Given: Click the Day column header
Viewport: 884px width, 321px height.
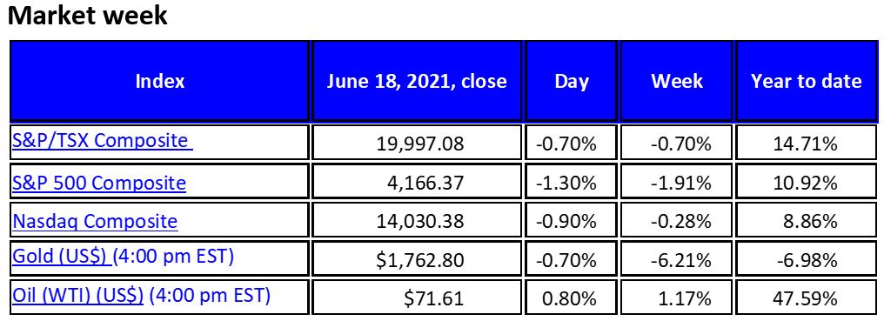Looking at the screenshot, I should [571, 81].
